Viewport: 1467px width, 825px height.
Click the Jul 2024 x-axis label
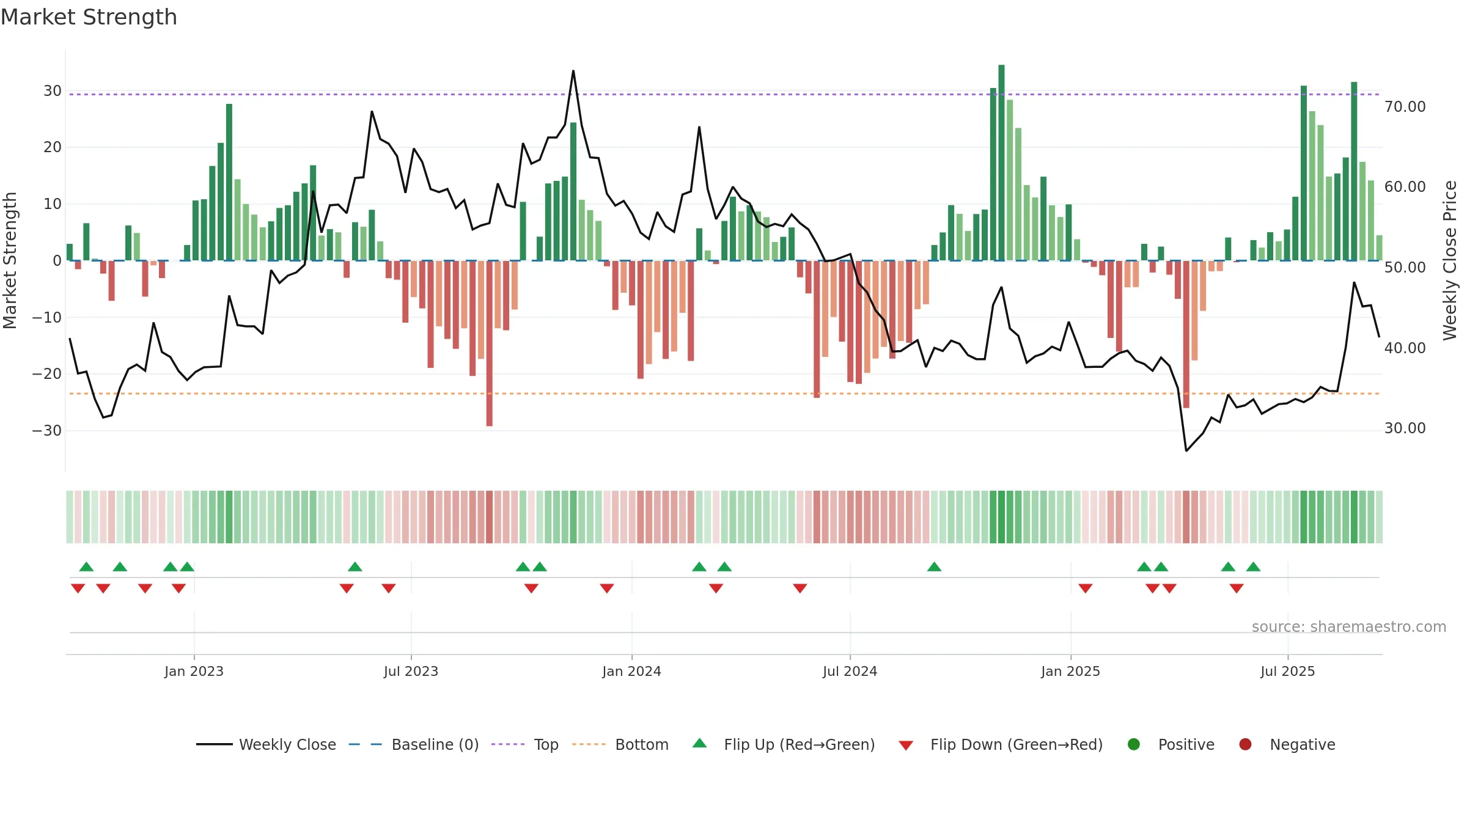click(x=850, y=671)
